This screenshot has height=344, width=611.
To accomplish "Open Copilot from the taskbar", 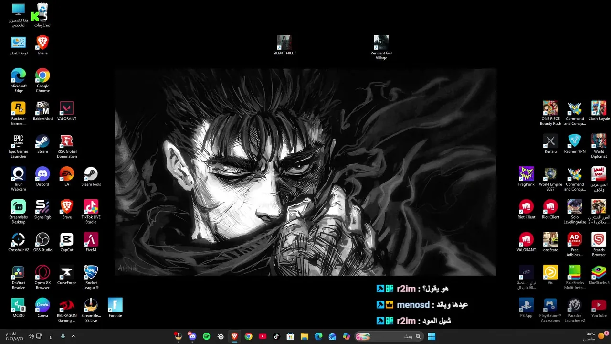I will point(347,336).
